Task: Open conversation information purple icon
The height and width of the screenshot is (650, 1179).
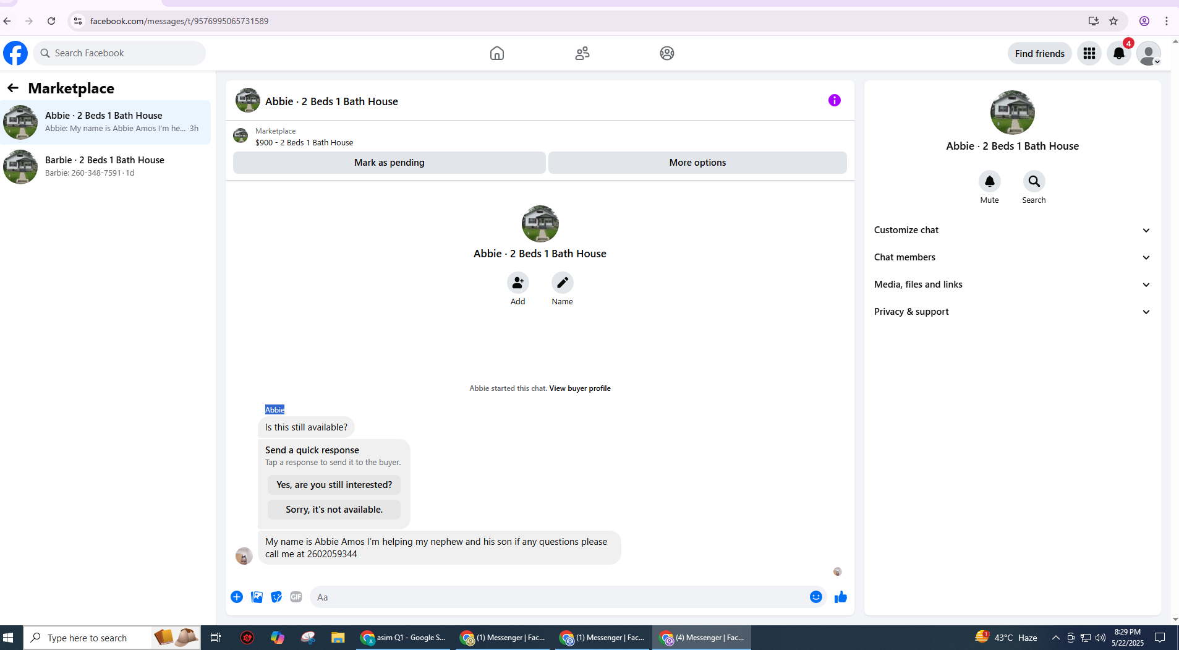Action: (x=835, y=100)
